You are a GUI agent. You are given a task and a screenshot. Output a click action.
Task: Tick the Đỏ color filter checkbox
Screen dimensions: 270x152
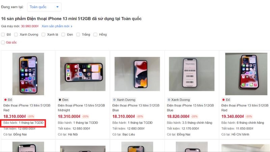pyautogui.click(x=3, y=34)
